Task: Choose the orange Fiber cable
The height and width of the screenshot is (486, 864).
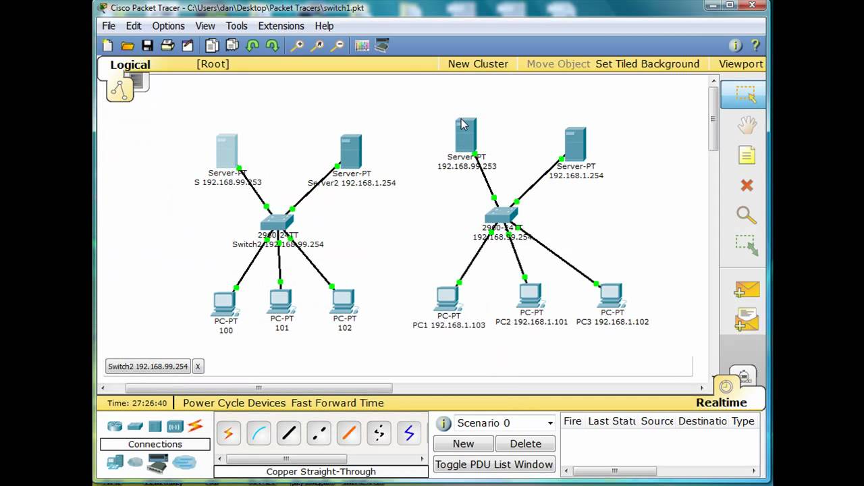Action: click(x=349, y=433)
